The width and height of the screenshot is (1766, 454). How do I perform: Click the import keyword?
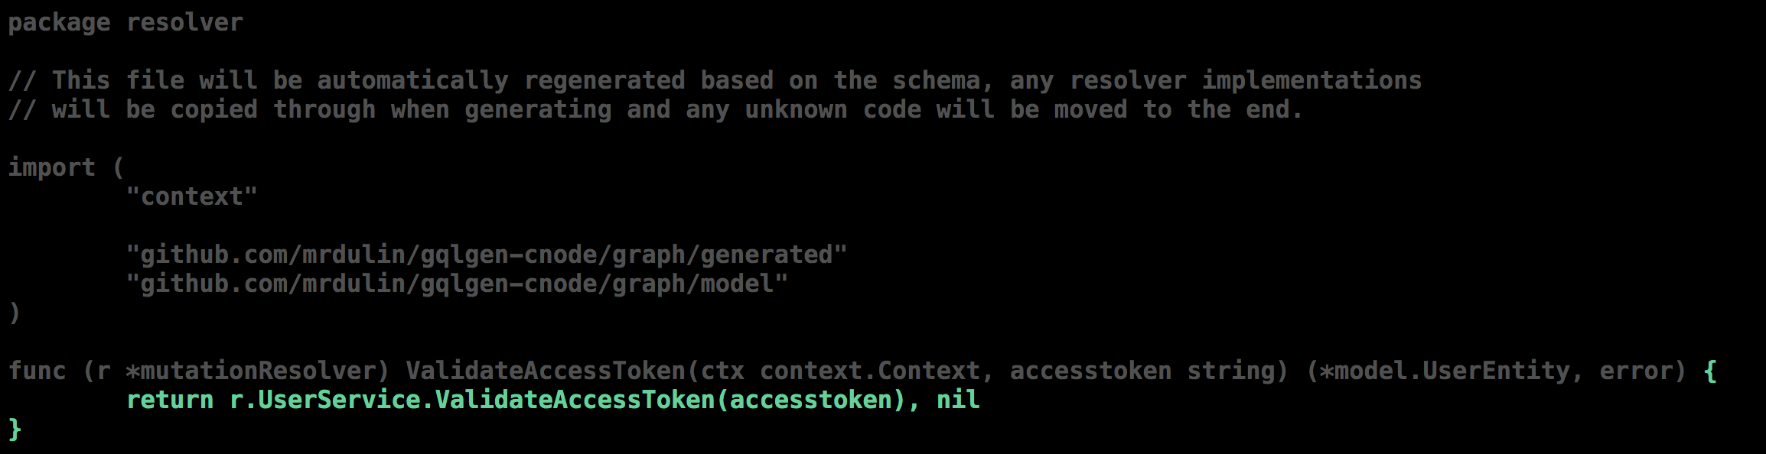tap(51, 168)
